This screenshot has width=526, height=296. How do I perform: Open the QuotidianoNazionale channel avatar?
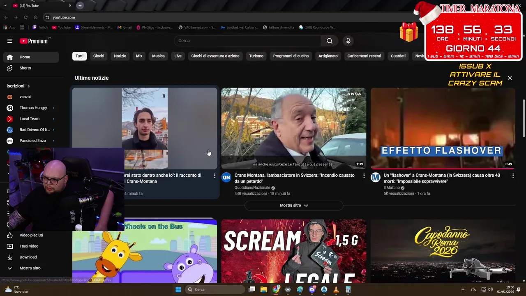pyautogui.click(x=226, y=177)
